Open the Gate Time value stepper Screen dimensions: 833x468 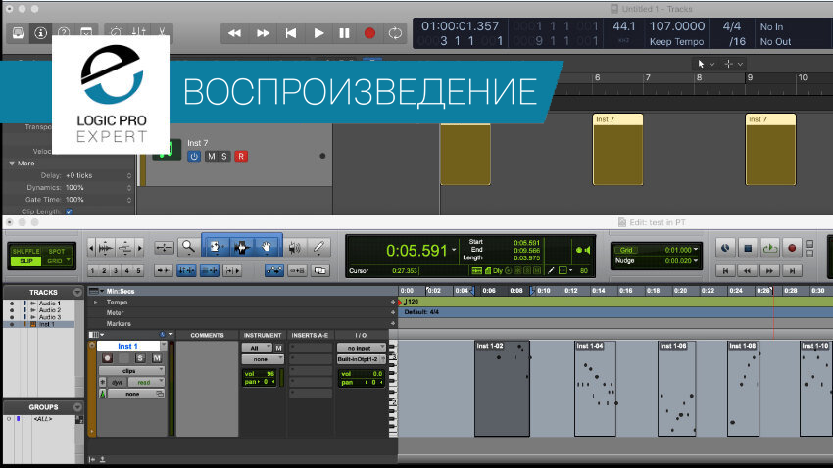pos(129,200)
